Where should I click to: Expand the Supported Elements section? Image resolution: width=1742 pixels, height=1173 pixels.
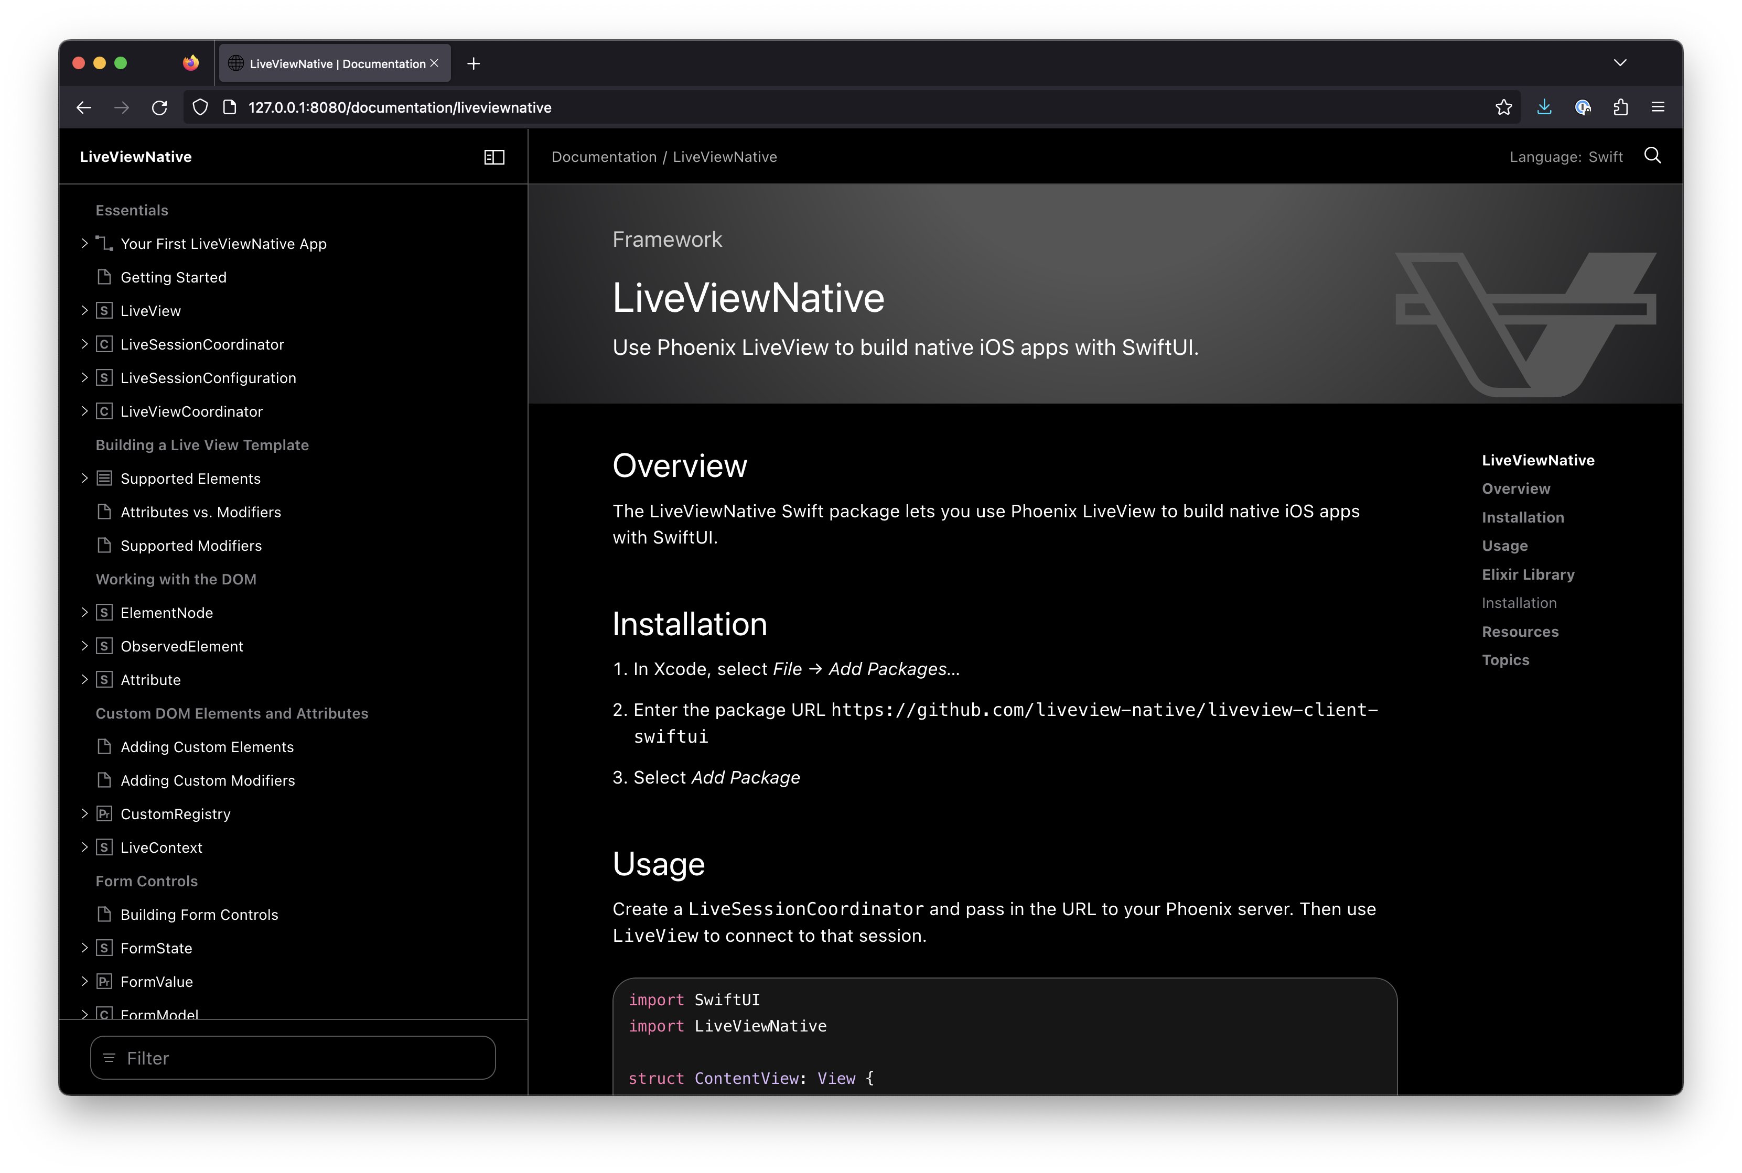tap(84, 478)
